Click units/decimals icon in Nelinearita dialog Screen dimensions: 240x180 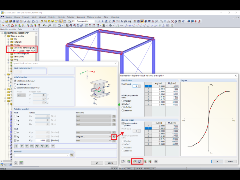[x=129, y=161]
